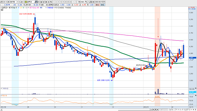This screenshot has height=111, width=197.
Task: Click the second playback control button
Action: point(153,109)
